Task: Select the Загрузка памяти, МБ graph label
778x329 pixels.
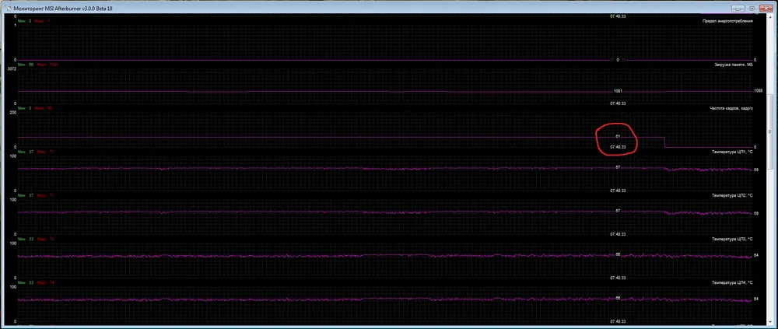Action: click(x=733, y=65)
